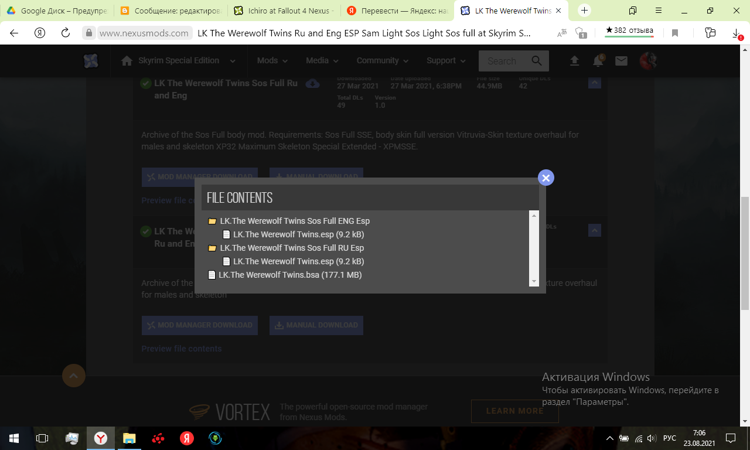Click the Yandex home button in toolbar
Screen dimensions: 750x450
(40, 33)
